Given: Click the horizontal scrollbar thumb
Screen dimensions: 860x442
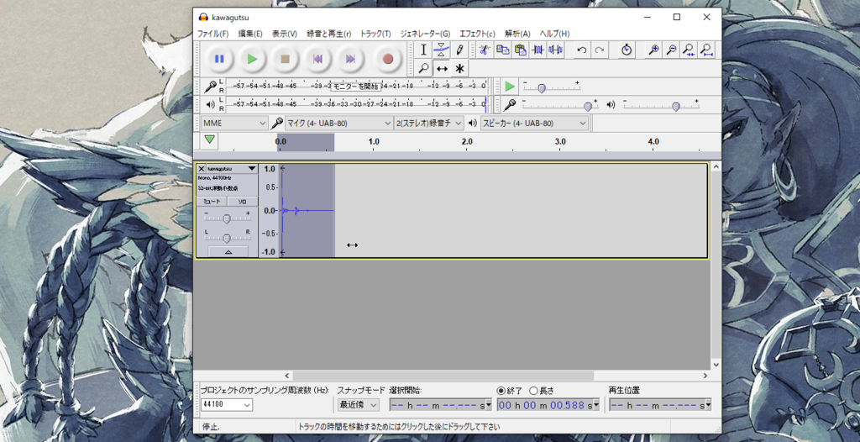Looking at the screenshot, I should 443,376.
